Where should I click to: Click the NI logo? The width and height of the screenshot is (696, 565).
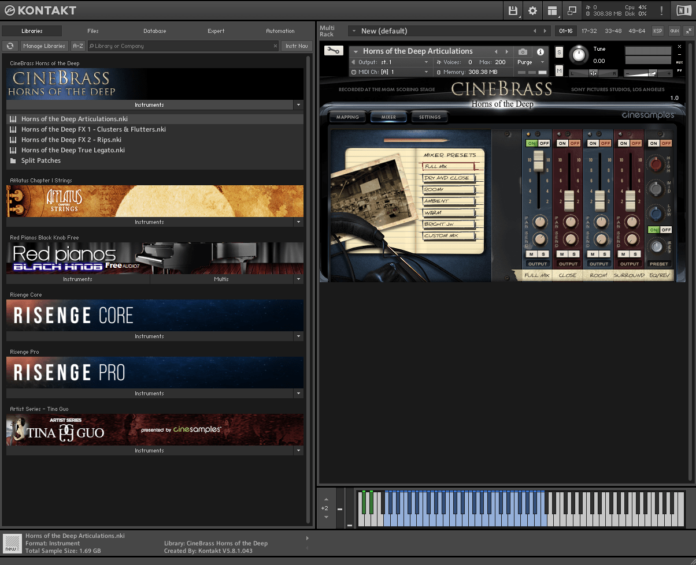pos(683,10)
